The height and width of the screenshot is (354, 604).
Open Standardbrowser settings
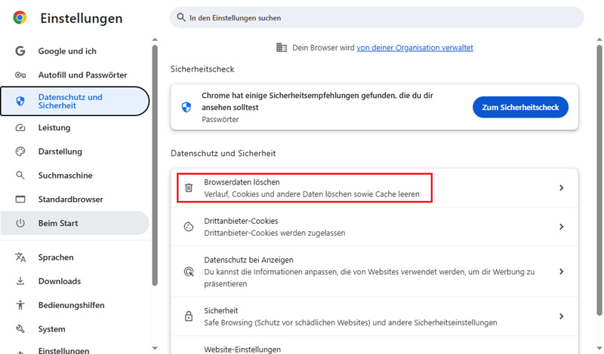coord(75,199)
